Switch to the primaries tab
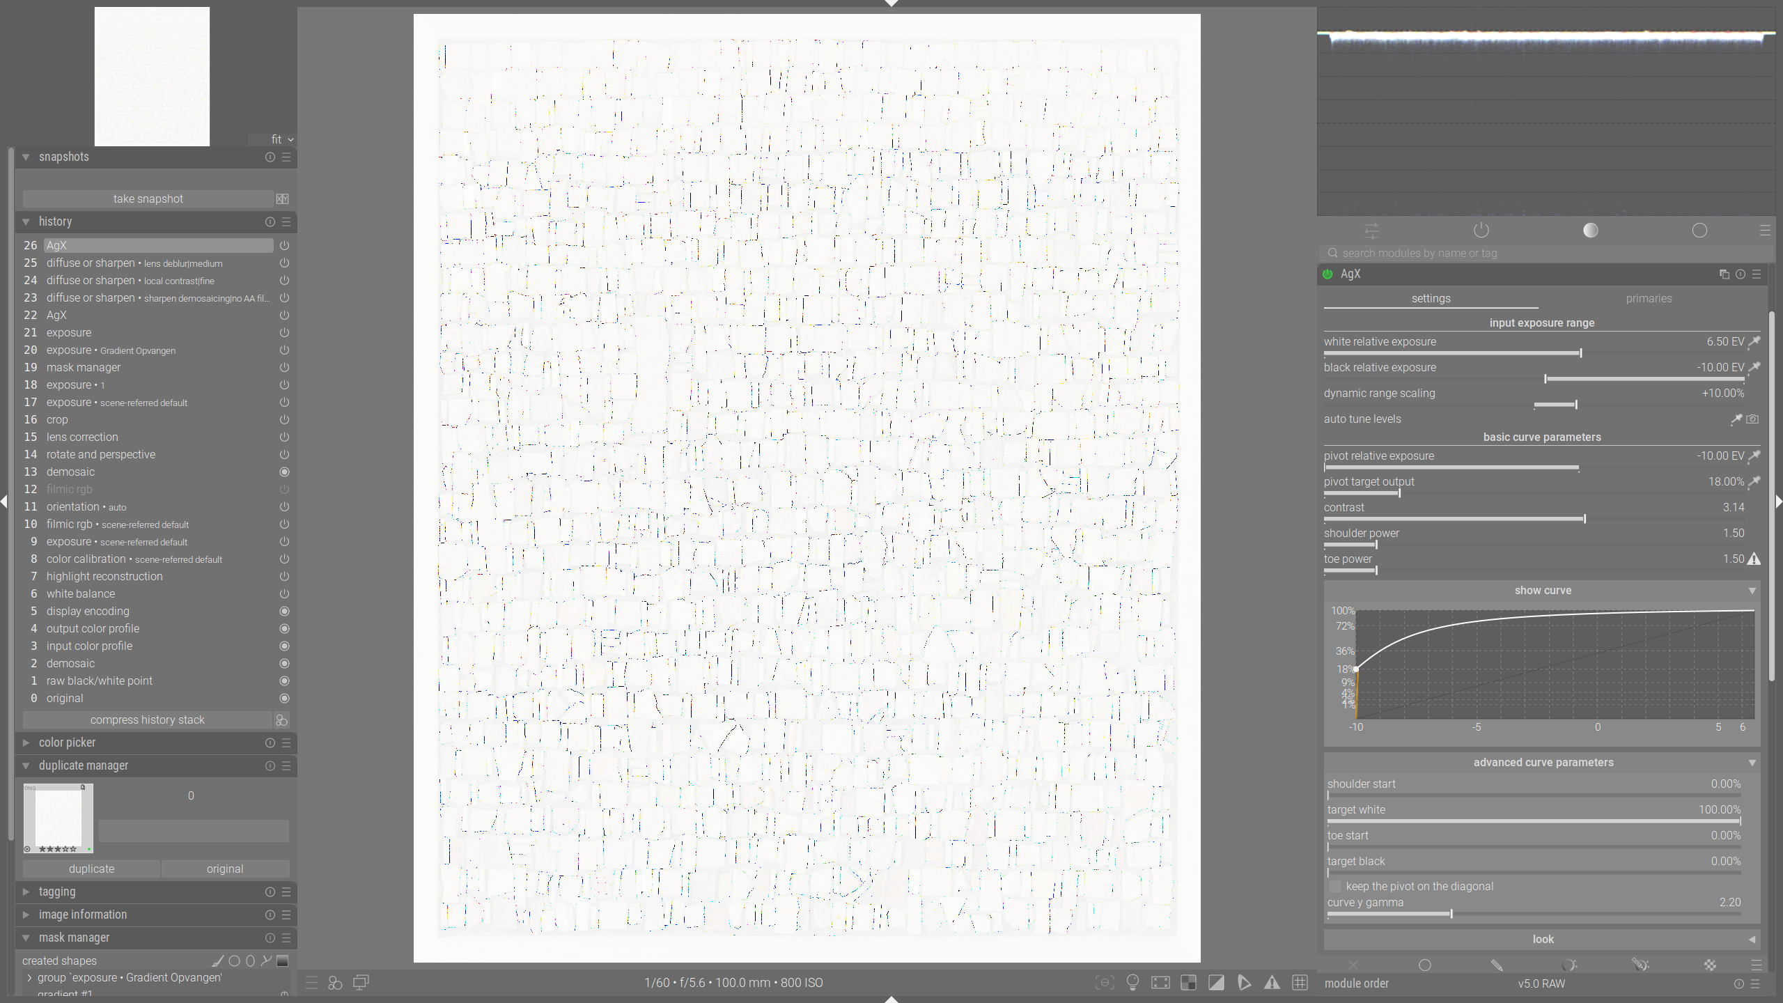Screen dimensions: 1783x1003 1649,299
